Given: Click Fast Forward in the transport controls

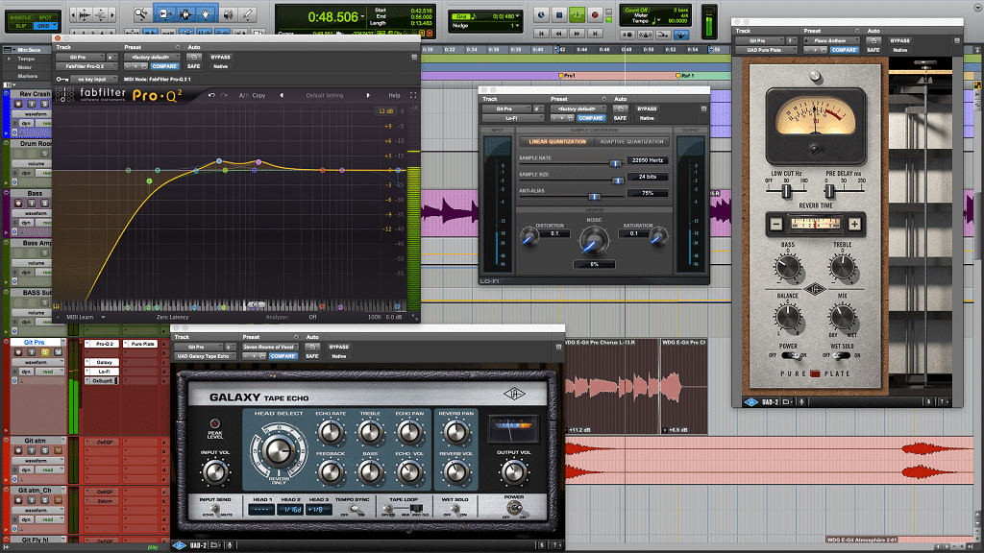Looking at the screenshot, I should click(x=577, y=34).
